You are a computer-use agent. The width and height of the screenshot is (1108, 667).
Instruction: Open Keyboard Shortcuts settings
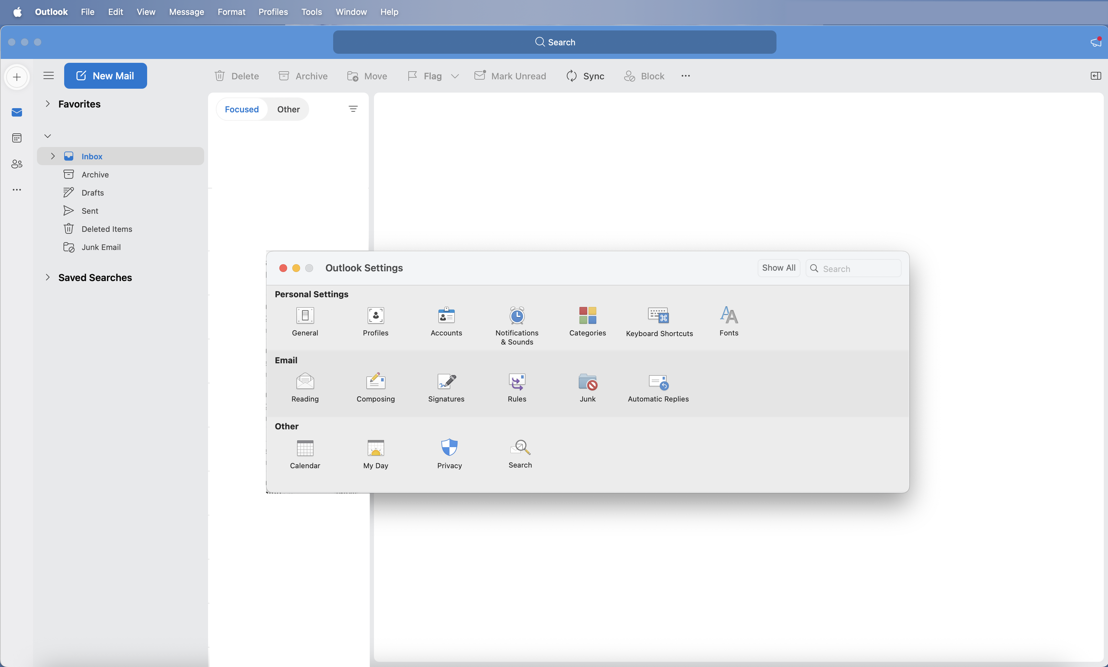(x=659, y=322)
